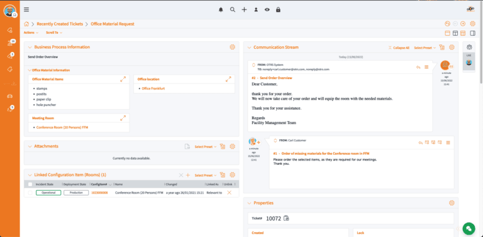Screen dimensions: 483x237
Task: Sort by ConfigItem# column header
Action: coord(99,184)
